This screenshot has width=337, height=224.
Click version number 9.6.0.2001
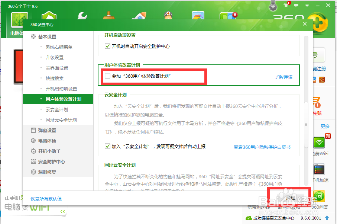point(311,218)
